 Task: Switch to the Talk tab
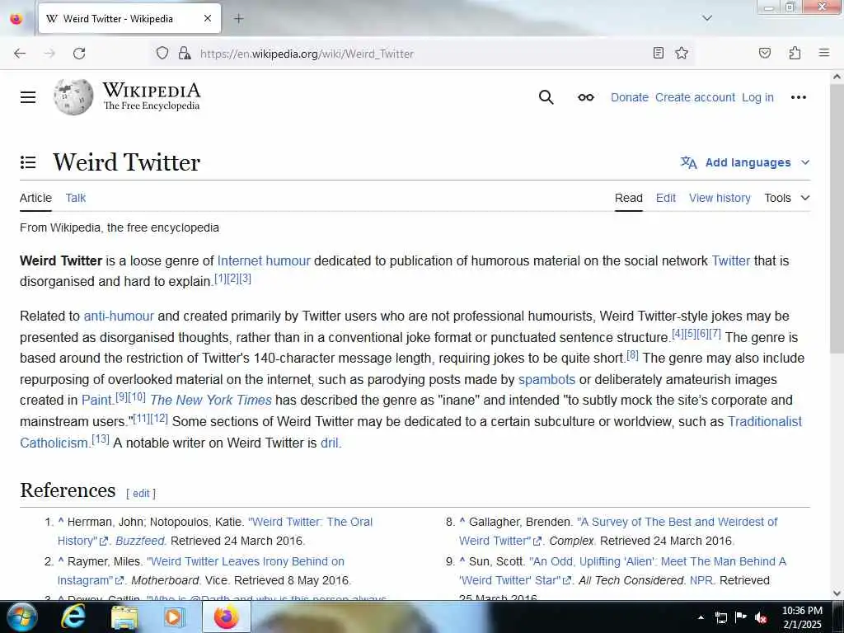[x=75, y=198]
